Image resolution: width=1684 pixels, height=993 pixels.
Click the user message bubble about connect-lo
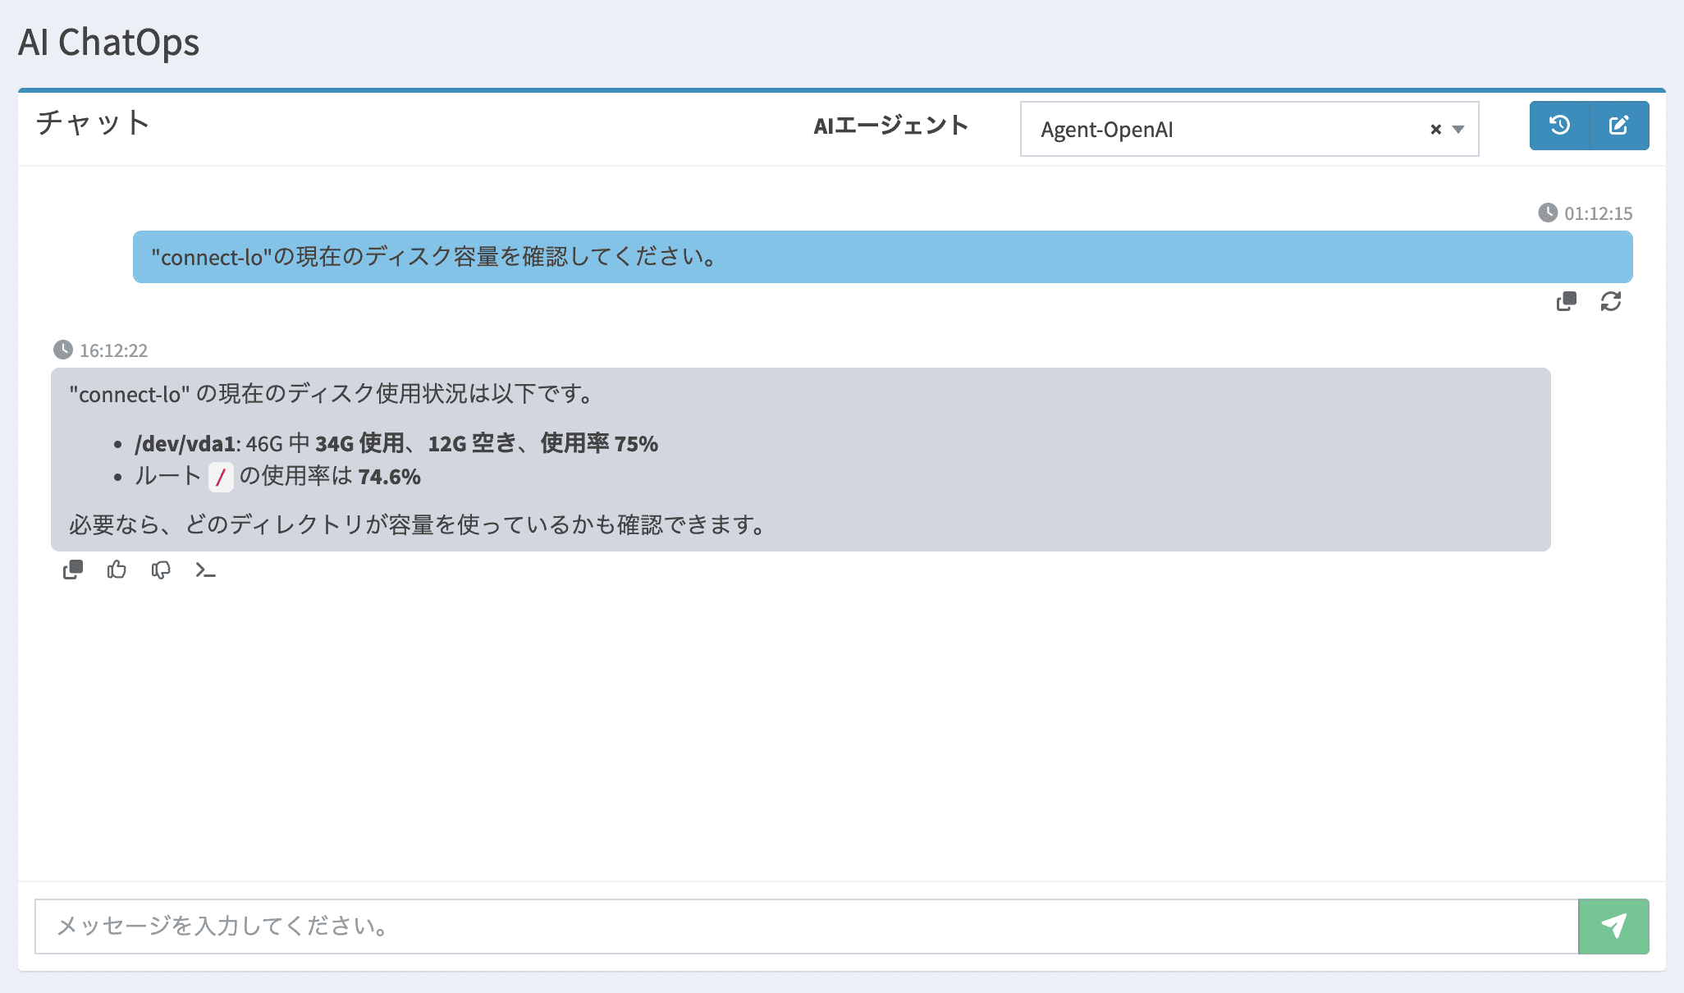click(882, 257)
